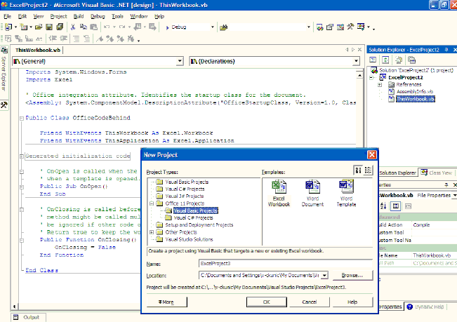Select the Word Document template
This screenshot has height=322, width=457.
[x=312, y=194]
